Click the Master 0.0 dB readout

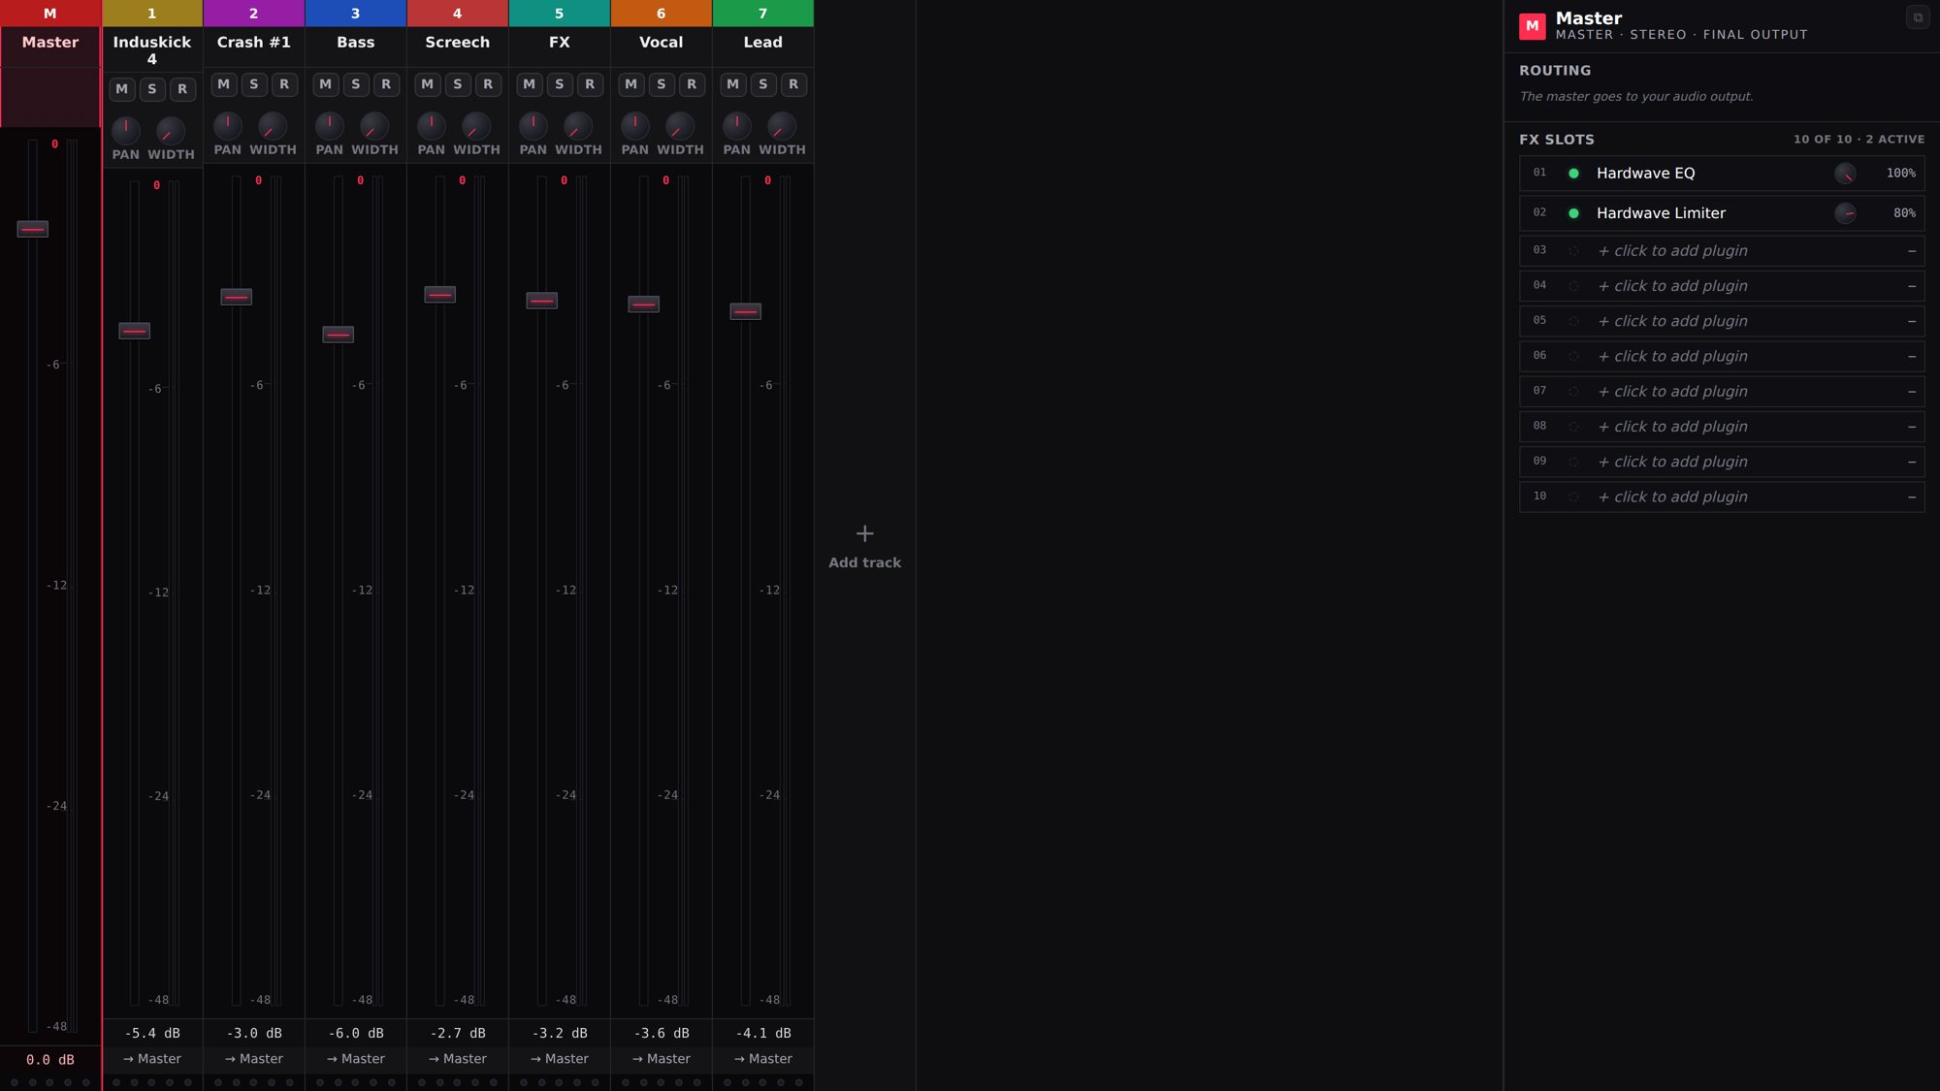[x=50, y=1060]
